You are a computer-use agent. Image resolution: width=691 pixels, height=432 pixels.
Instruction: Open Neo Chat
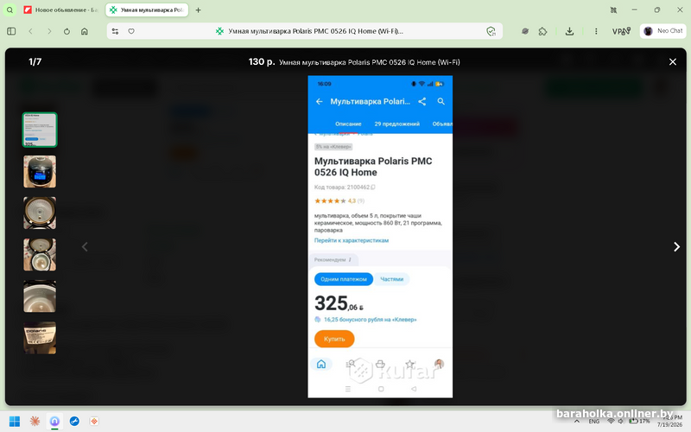663,31
